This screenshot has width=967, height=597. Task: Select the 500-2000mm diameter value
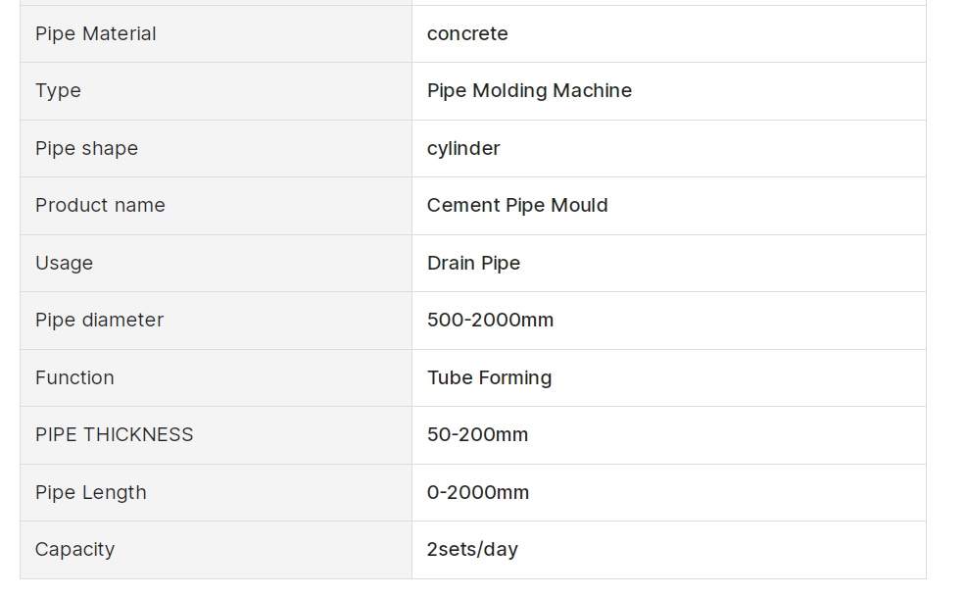click(x=490, y=321)
